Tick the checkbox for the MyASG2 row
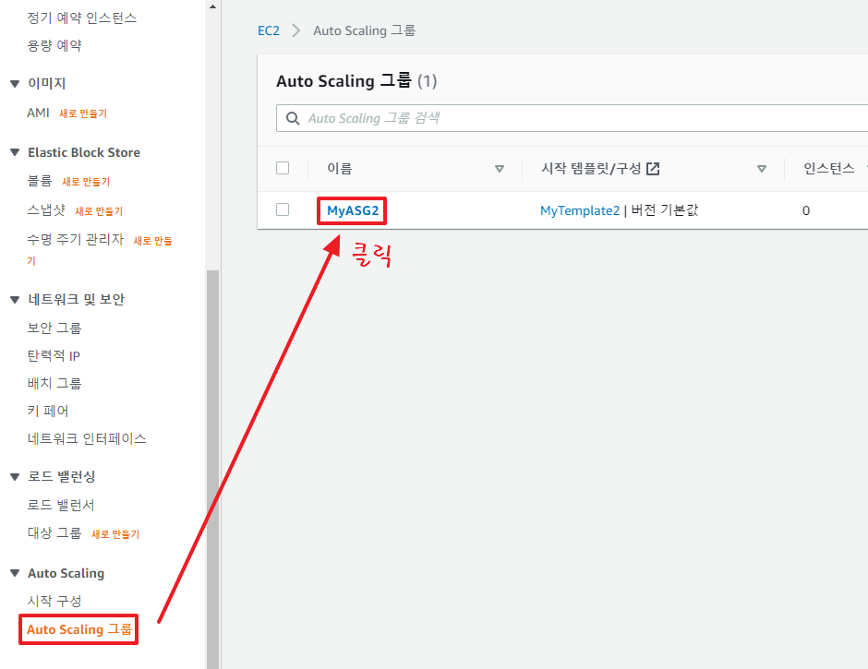 pyautogui.click(x=283, y=209)
